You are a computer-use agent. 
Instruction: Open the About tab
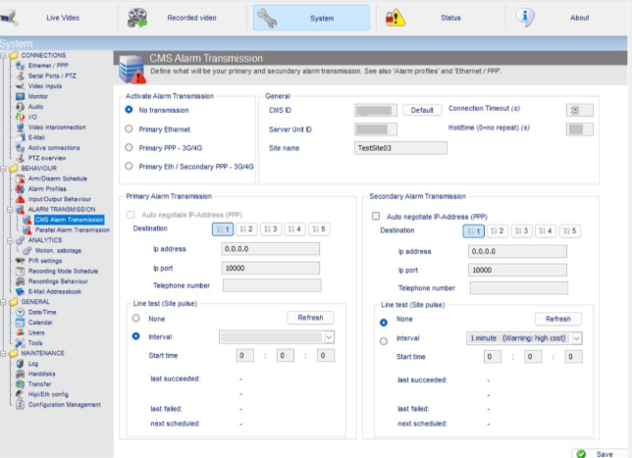coord(566,18)
